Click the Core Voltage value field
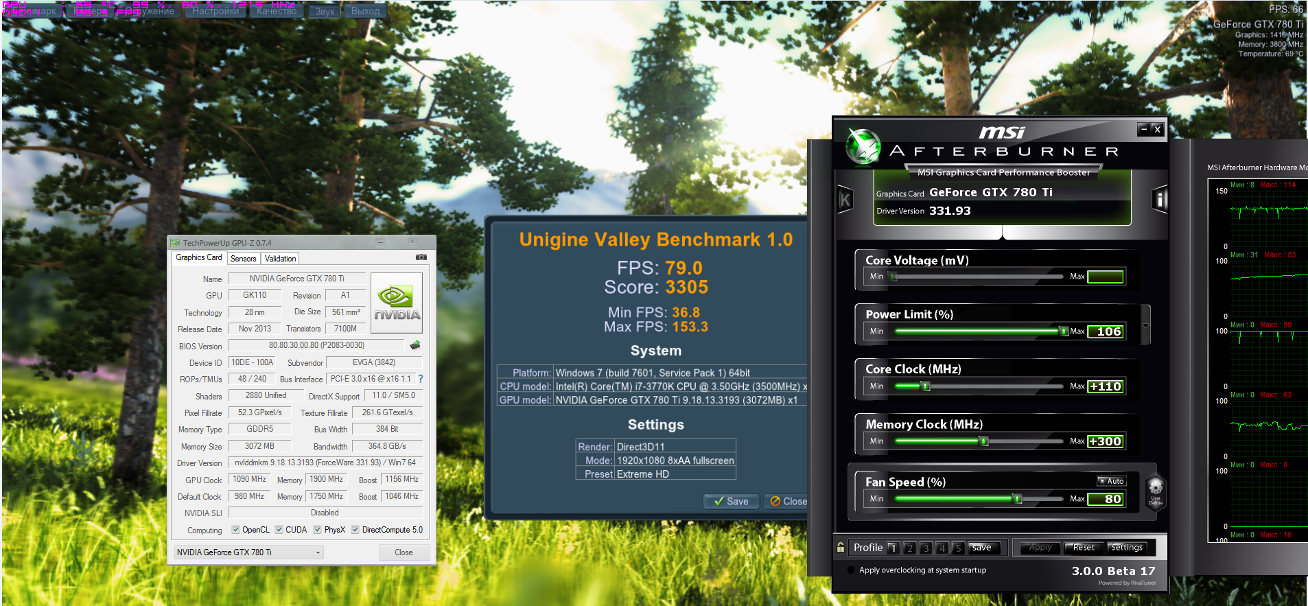 point(1106,277)
